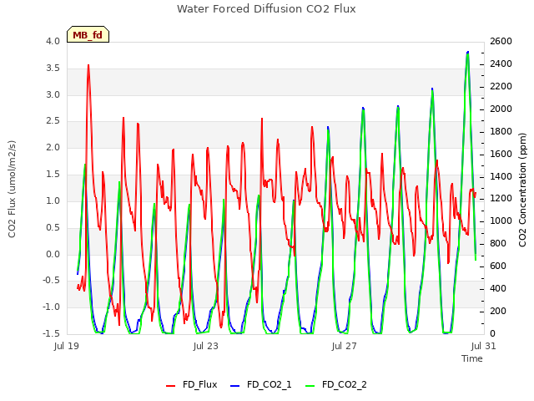Click the 4.0 left axis tick label
534x401 pixels.
point(53,41)
